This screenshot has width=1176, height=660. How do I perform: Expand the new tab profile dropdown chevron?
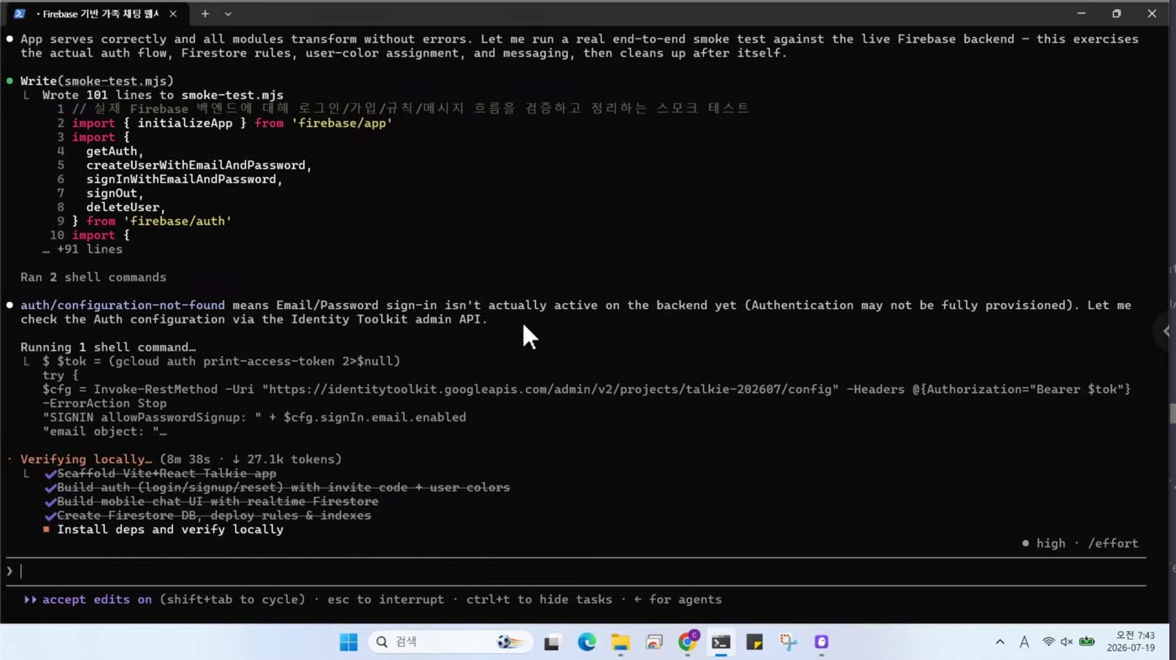228,13
